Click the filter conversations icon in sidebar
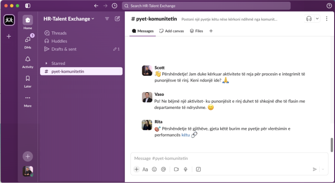The height and width of the screenshot is (183, 335). tap(107, 19)
